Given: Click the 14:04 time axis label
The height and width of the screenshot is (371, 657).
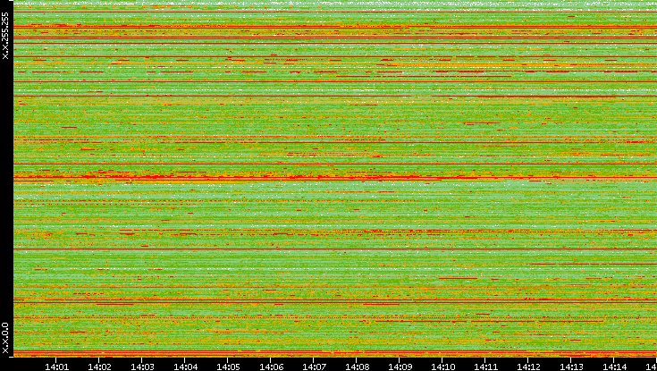Looking at the screenshot, I should coord(185,367).
